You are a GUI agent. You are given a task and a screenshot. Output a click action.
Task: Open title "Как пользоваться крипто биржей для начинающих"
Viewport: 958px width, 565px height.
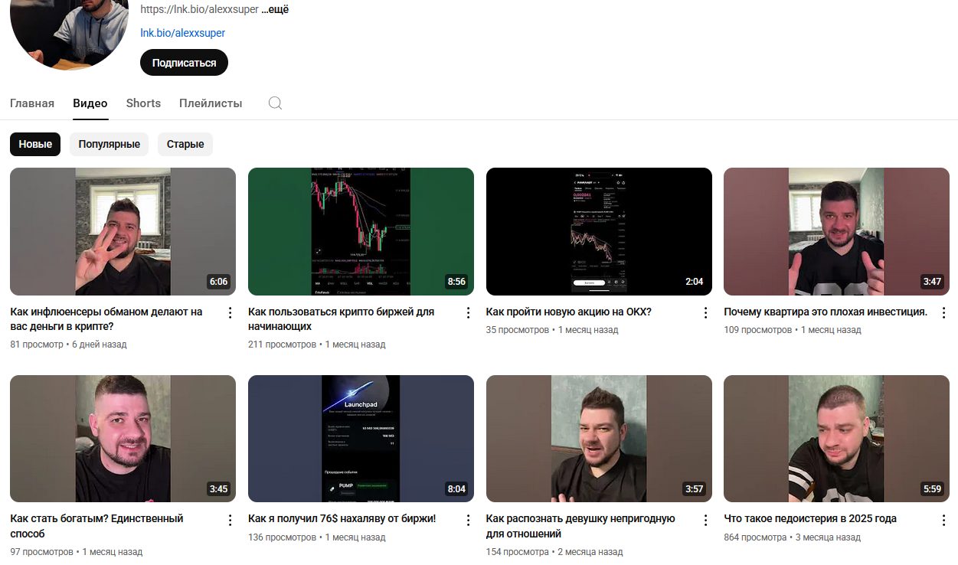(342, 319)
